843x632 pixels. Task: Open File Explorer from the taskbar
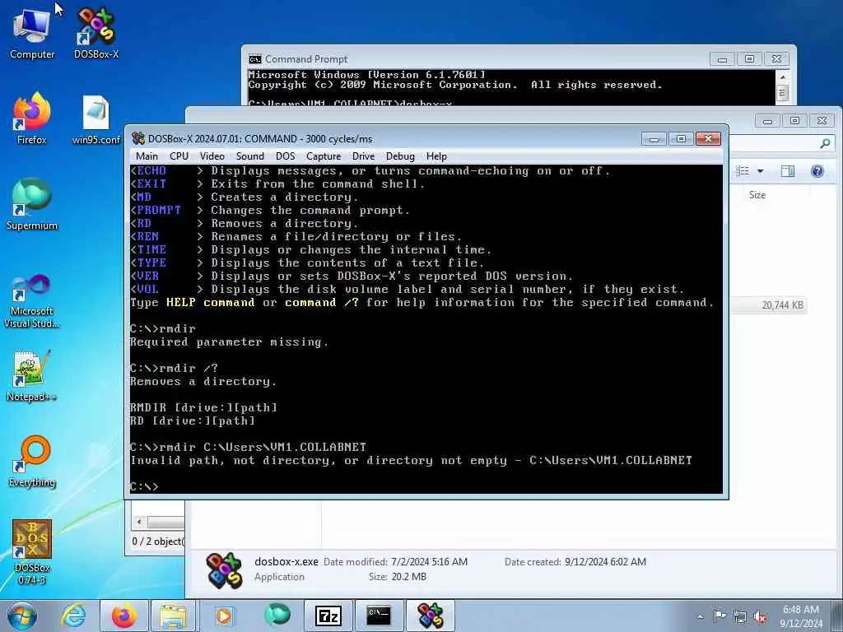click(173, 616)
